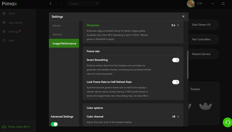Click the Sharpness setting label
The width and height of the screenshot is (232, 132).
pyautogui.click(x=93, y=25)
